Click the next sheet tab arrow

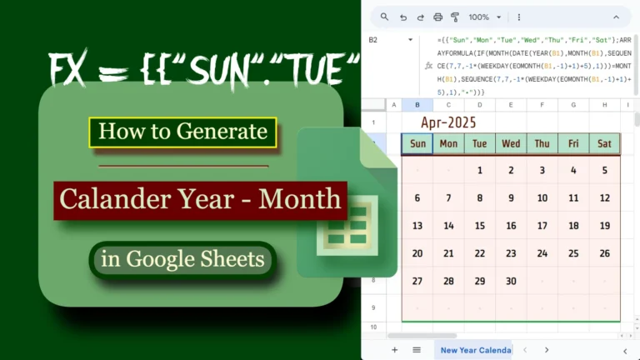pyautogui.click(x=547, y=350)
